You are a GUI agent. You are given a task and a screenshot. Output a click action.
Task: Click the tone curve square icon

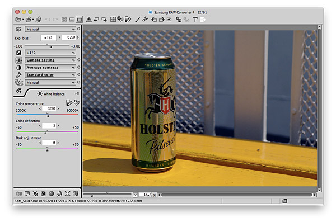pos(43,193)
